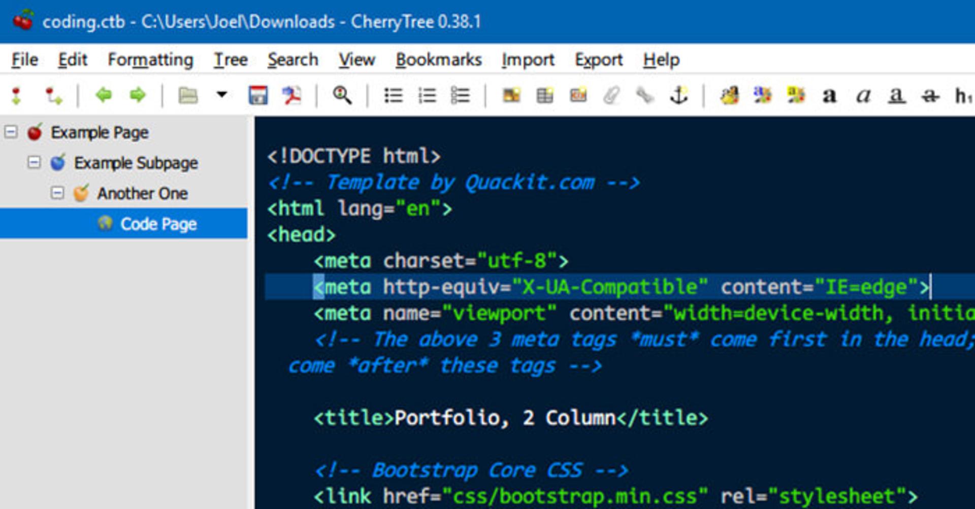The height and width of the screenshot is (509, 975).
Task: Toggle strikethrough text formatting
Action: point(930,95)
